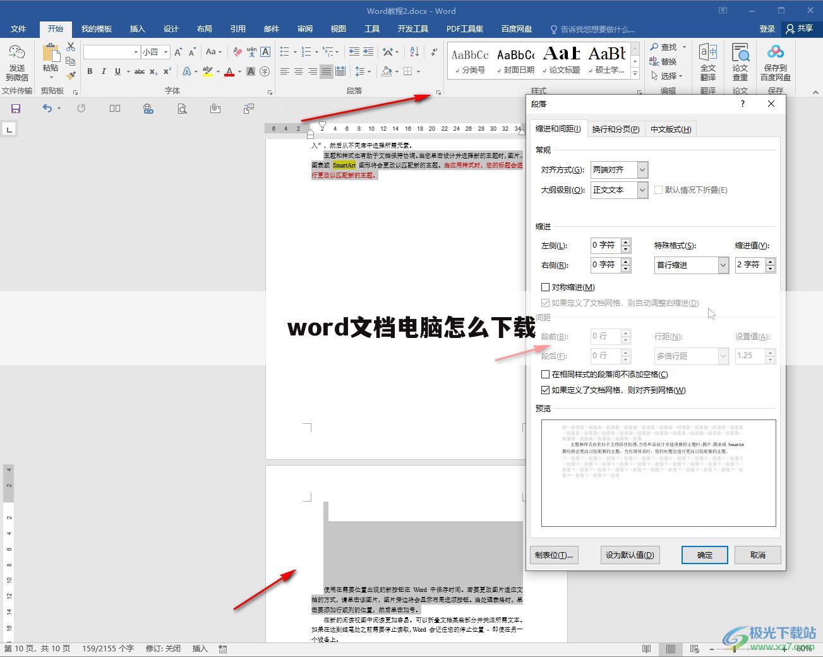Expand the styles gallery More arrow
Screen dimensions: 823x657
point(635,74)
